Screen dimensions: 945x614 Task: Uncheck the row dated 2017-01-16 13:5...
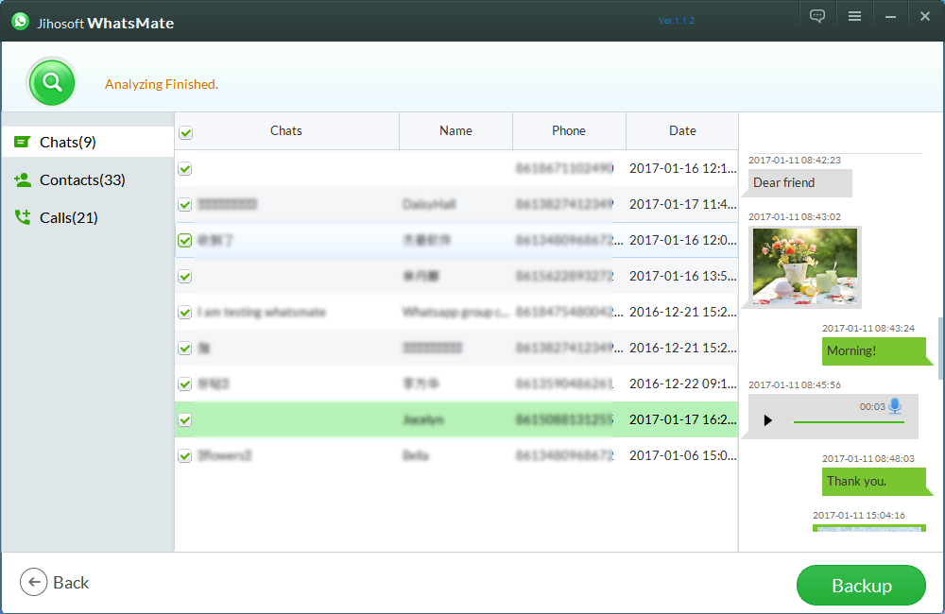185,277
